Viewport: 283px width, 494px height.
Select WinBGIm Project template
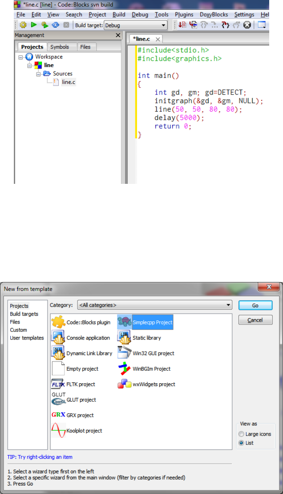tap(145, 369)
